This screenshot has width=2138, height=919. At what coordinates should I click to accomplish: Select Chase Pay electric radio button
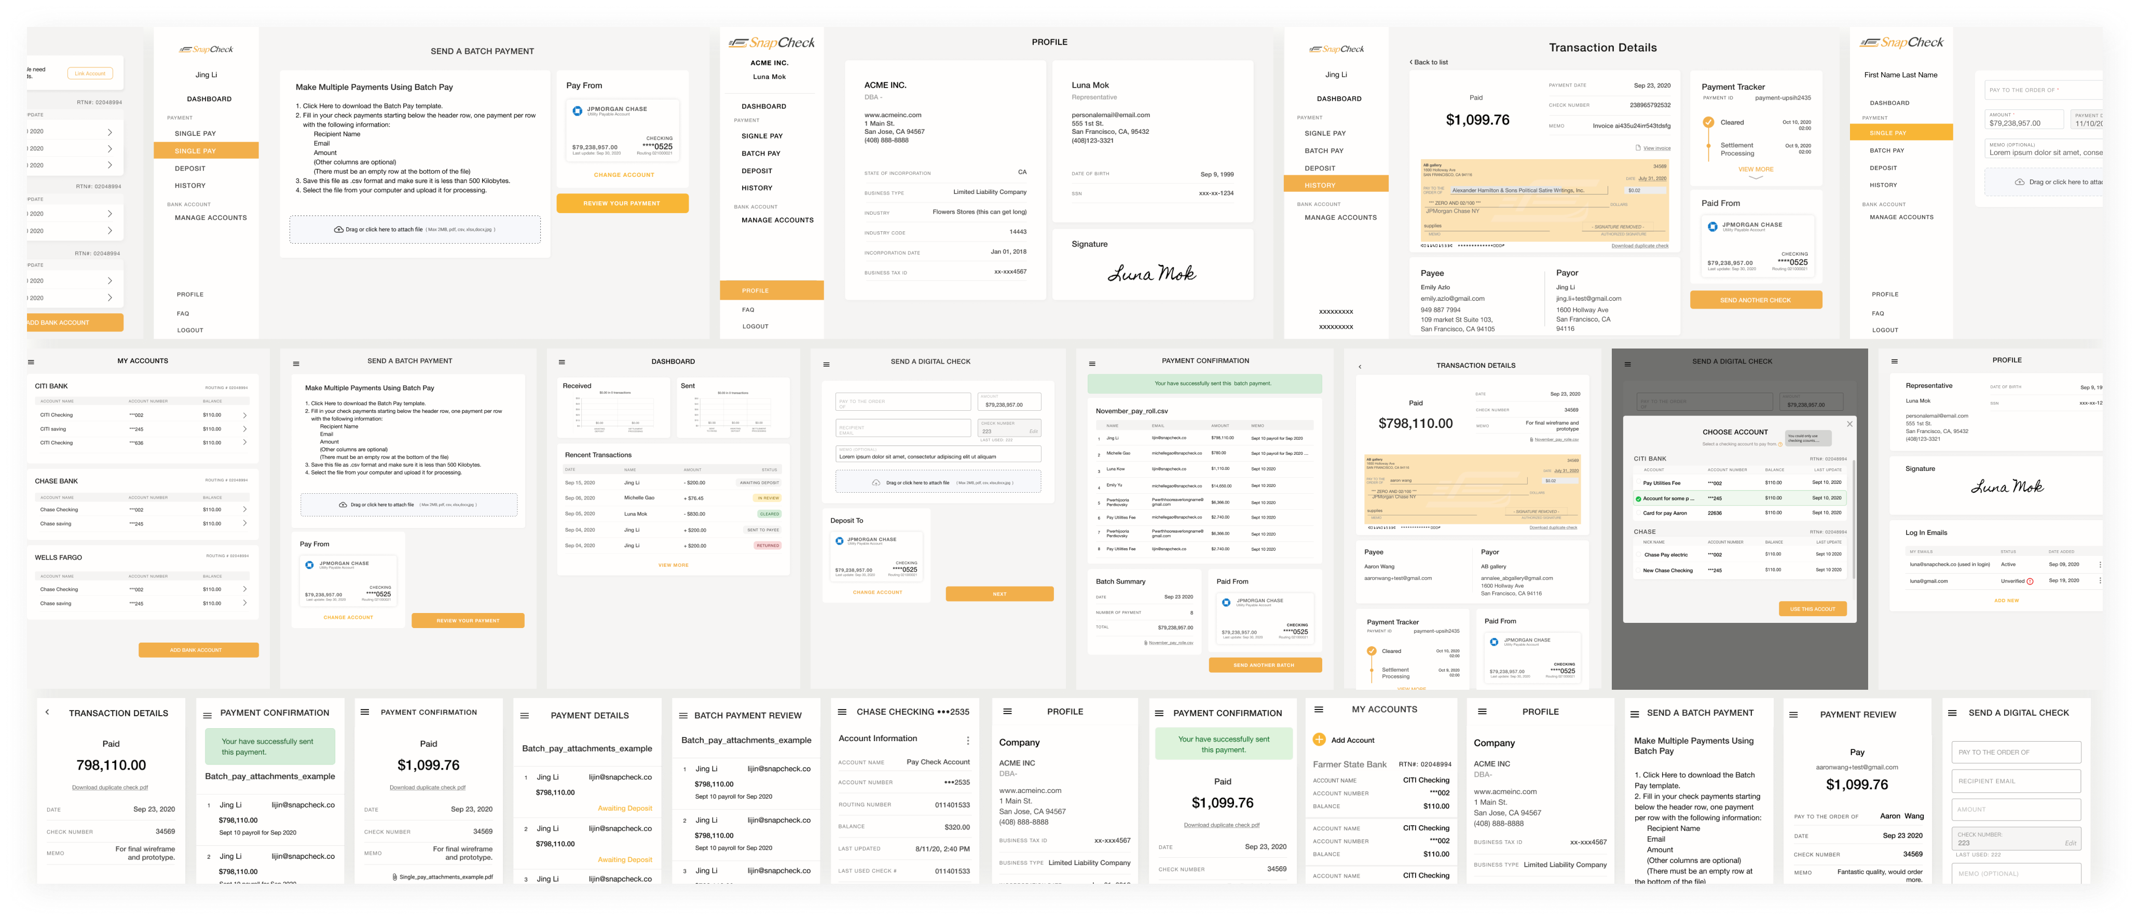1638,555
